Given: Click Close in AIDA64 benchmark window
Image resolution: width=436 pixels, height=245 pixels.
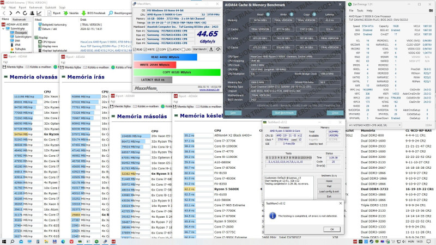Looking at the screenshot, I should click(335, 113).
